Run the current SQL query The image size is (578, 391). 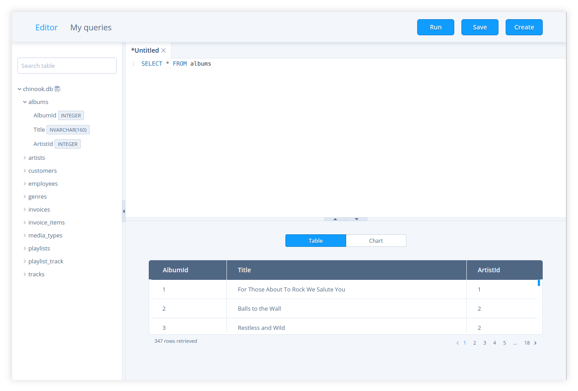pos(436,27)
